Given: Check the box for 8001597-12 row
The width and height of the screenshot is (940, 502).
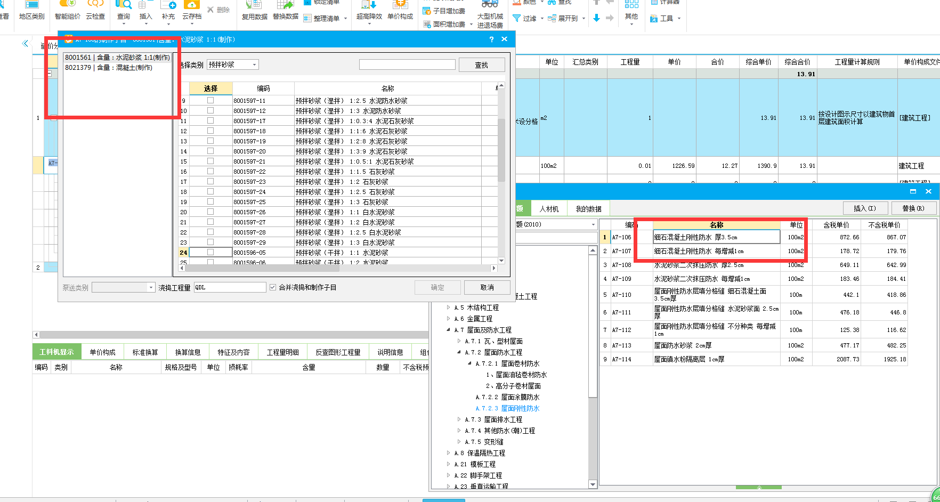Looking at the screenshot, I should point(210,110).
